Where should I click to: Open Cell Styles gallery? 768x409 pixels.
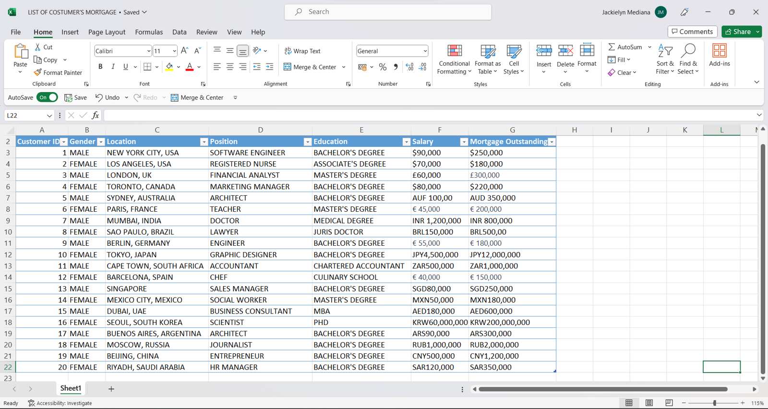tap(514, 60)
